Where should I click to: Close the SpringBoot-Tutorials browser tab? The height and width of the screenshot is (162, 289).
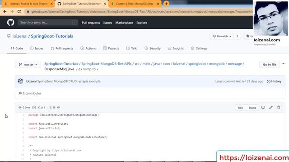tap(105, 4)
